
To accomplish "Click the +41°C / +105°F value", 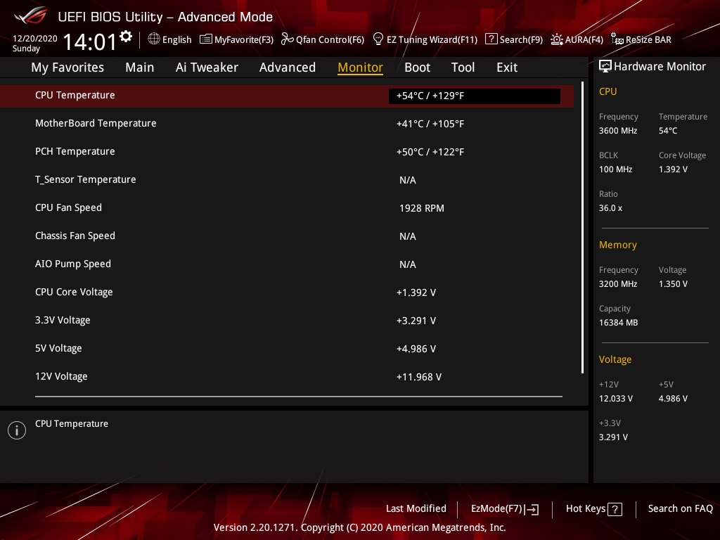I will [430, 124].
